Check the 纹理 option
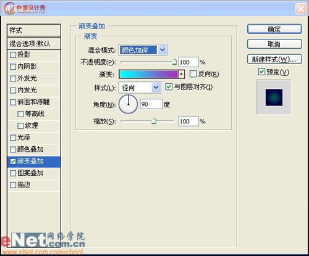 20,126
